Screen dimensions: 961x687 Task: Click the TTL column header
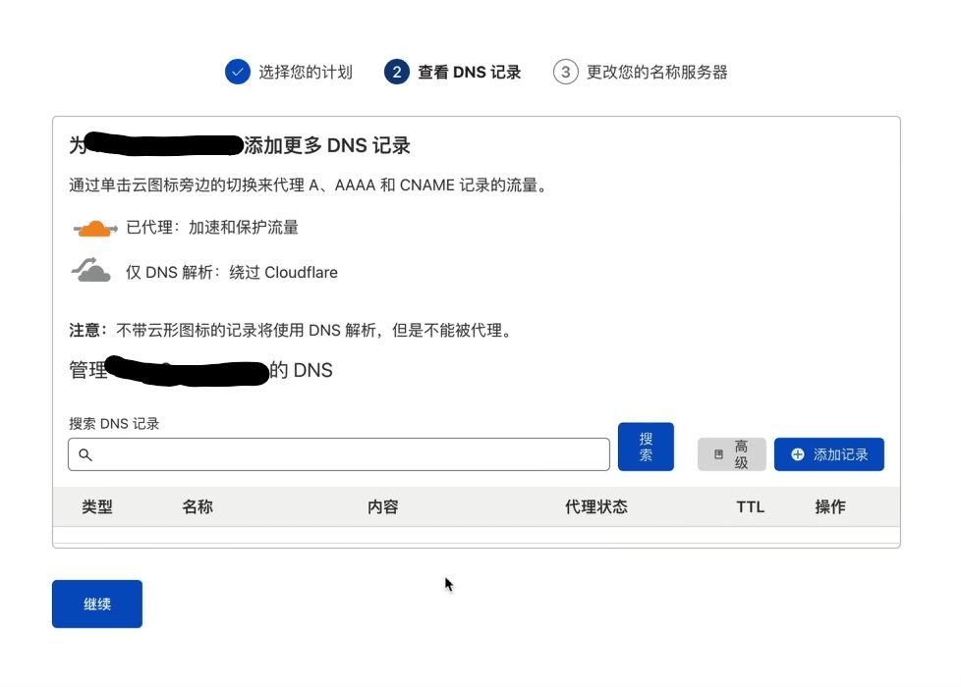(751, 507)
